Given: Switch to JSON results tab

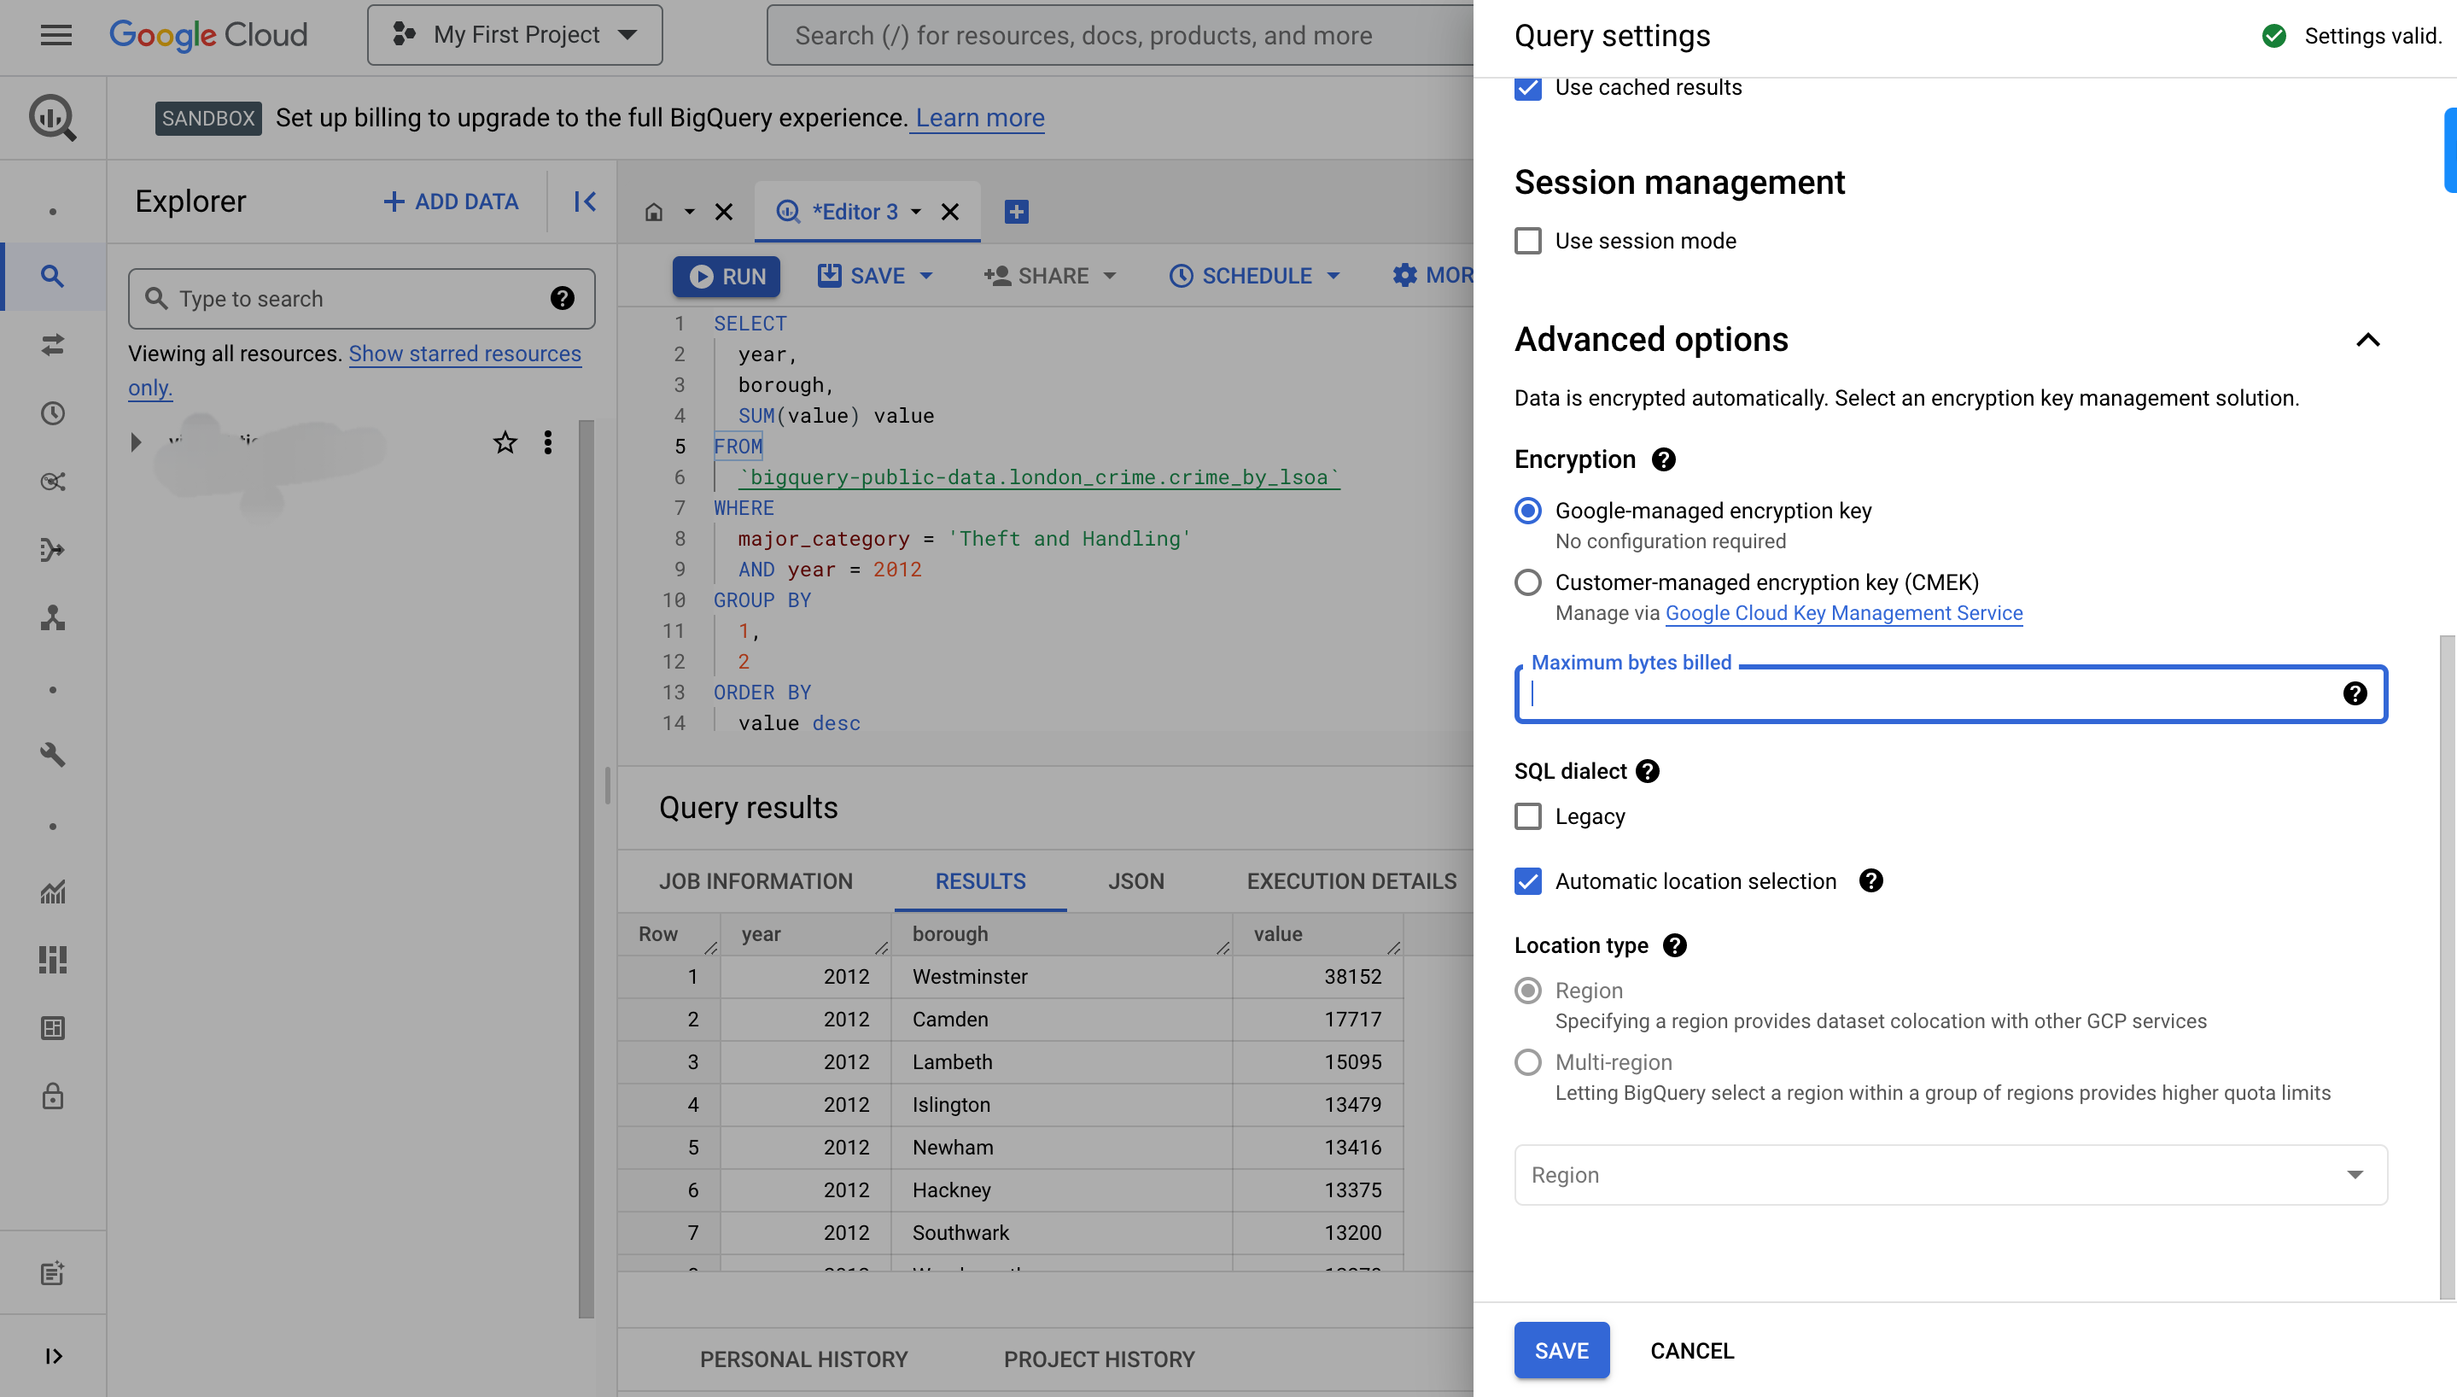Looking at the screenshot, I should point(1136,880).
